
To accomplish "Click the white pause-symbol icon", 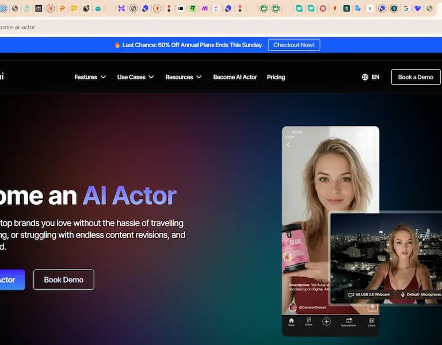I will pyautogui.click(x=370, y=9).
